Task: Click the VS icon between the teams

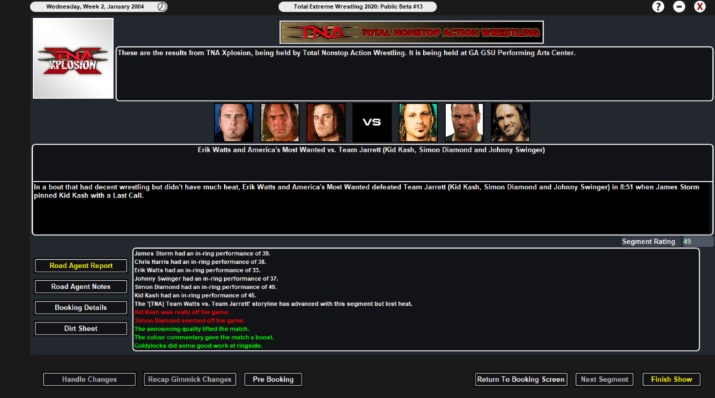Action: click(x=371, y=122)
